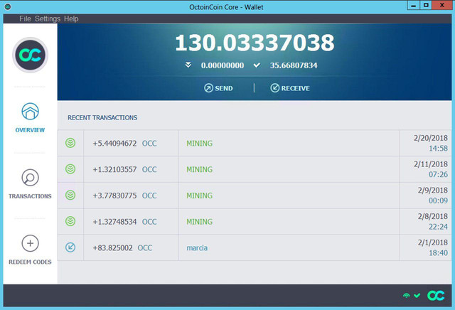This screenshot has width=455, height=310.
Task: Click the Overview sidebar label
Action: click(30, 130)
